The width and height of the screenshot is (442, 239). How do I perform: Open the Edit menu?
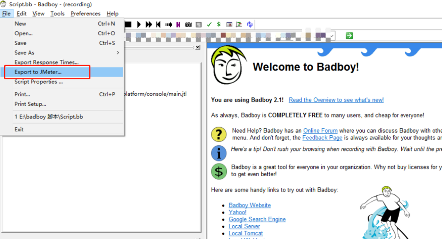click(21, 14)
